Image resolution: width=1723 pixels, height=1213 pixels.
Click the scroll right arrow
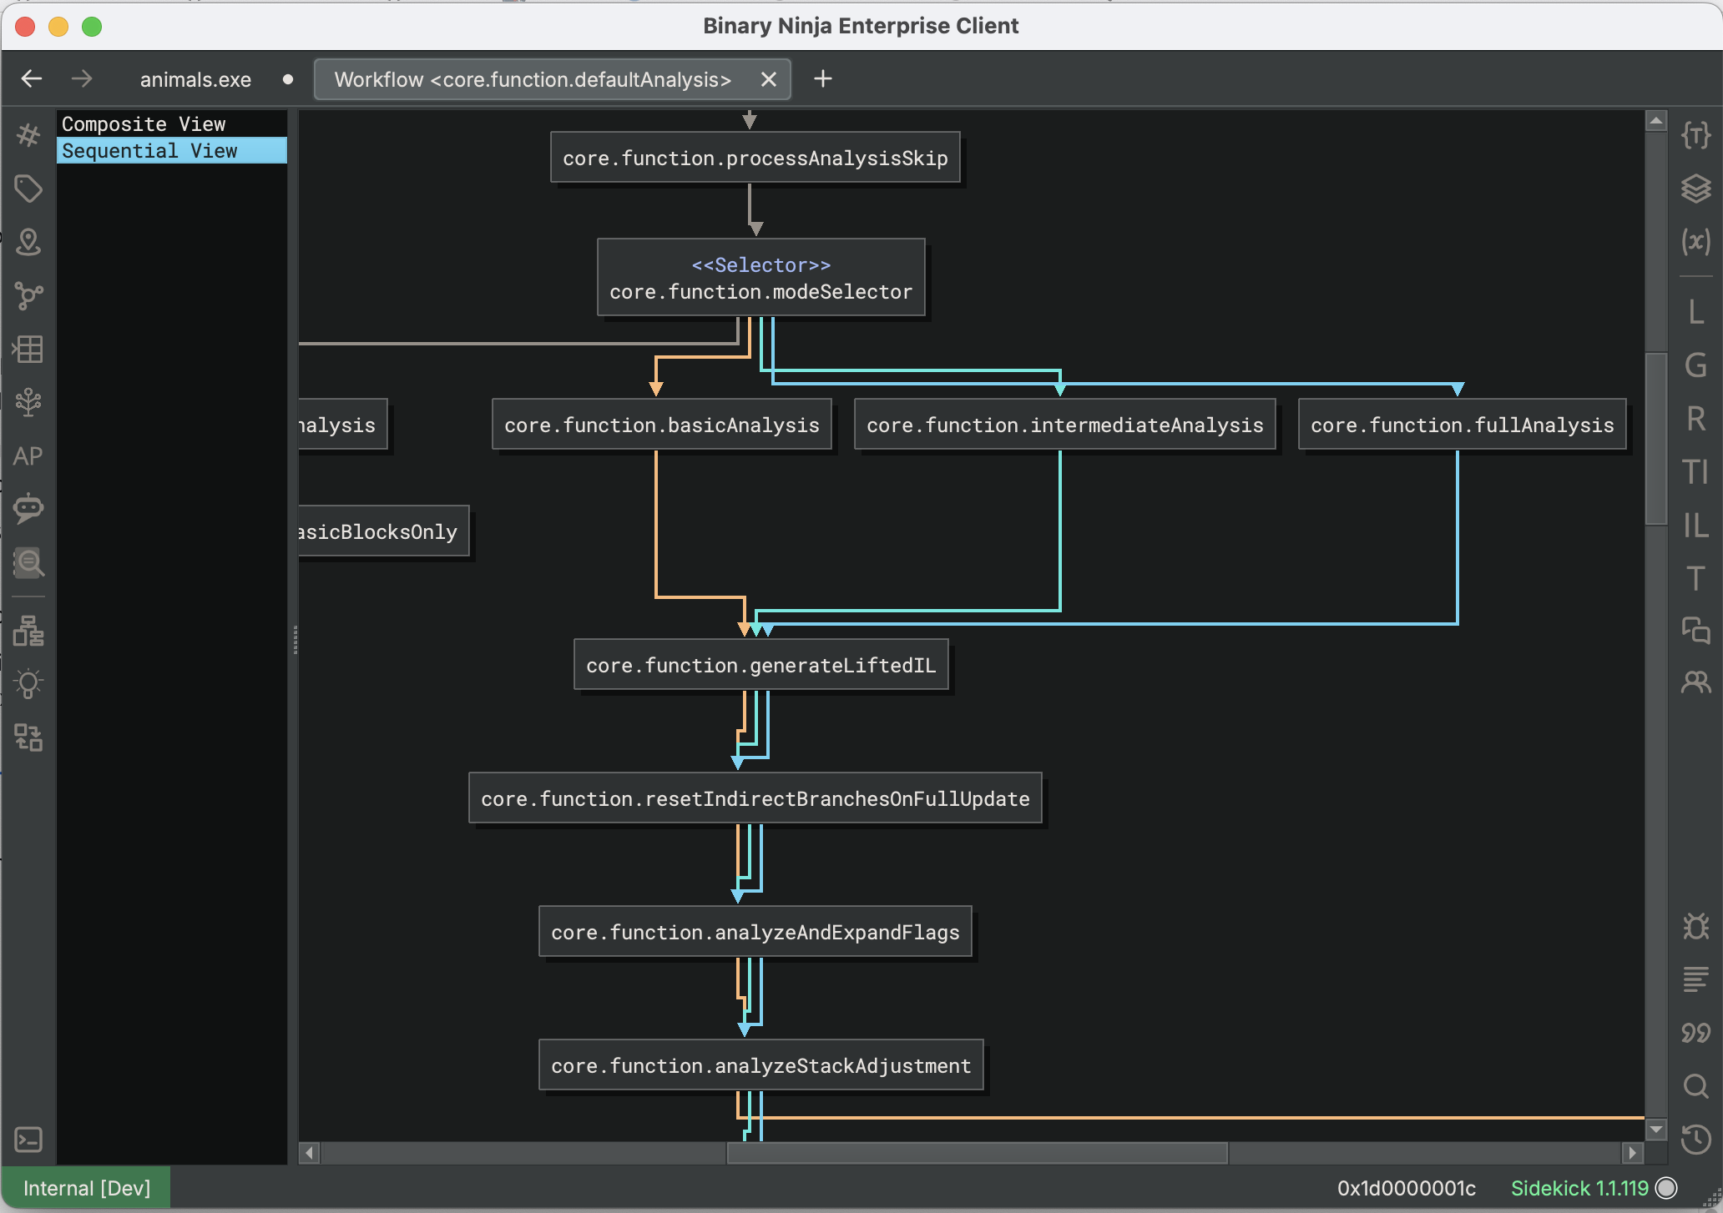coord(1633,1153)
